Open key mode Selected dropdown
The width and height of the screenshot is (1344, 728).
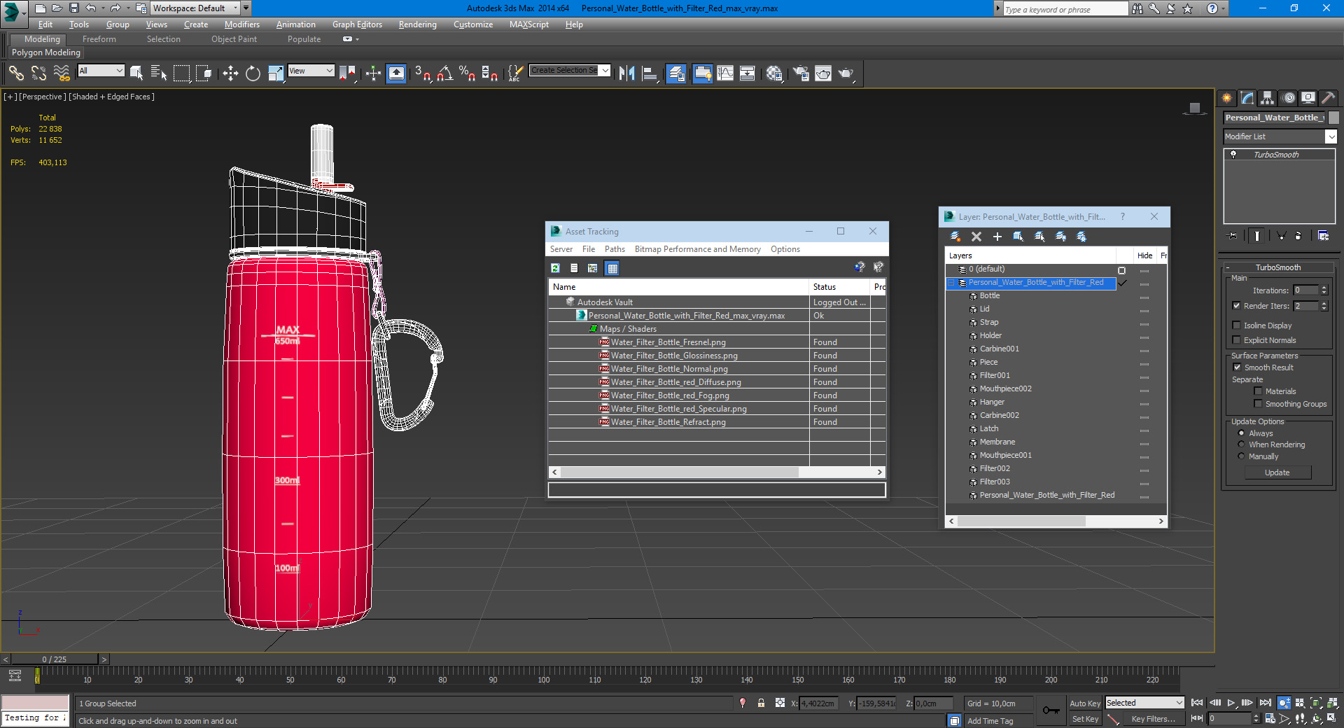point(1144,703)
